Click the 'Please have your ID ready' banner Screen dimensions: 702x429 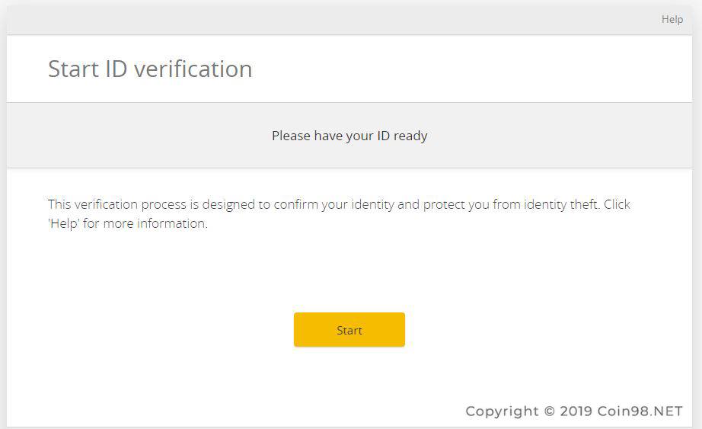pyautogui.click(x=349, y=136)
